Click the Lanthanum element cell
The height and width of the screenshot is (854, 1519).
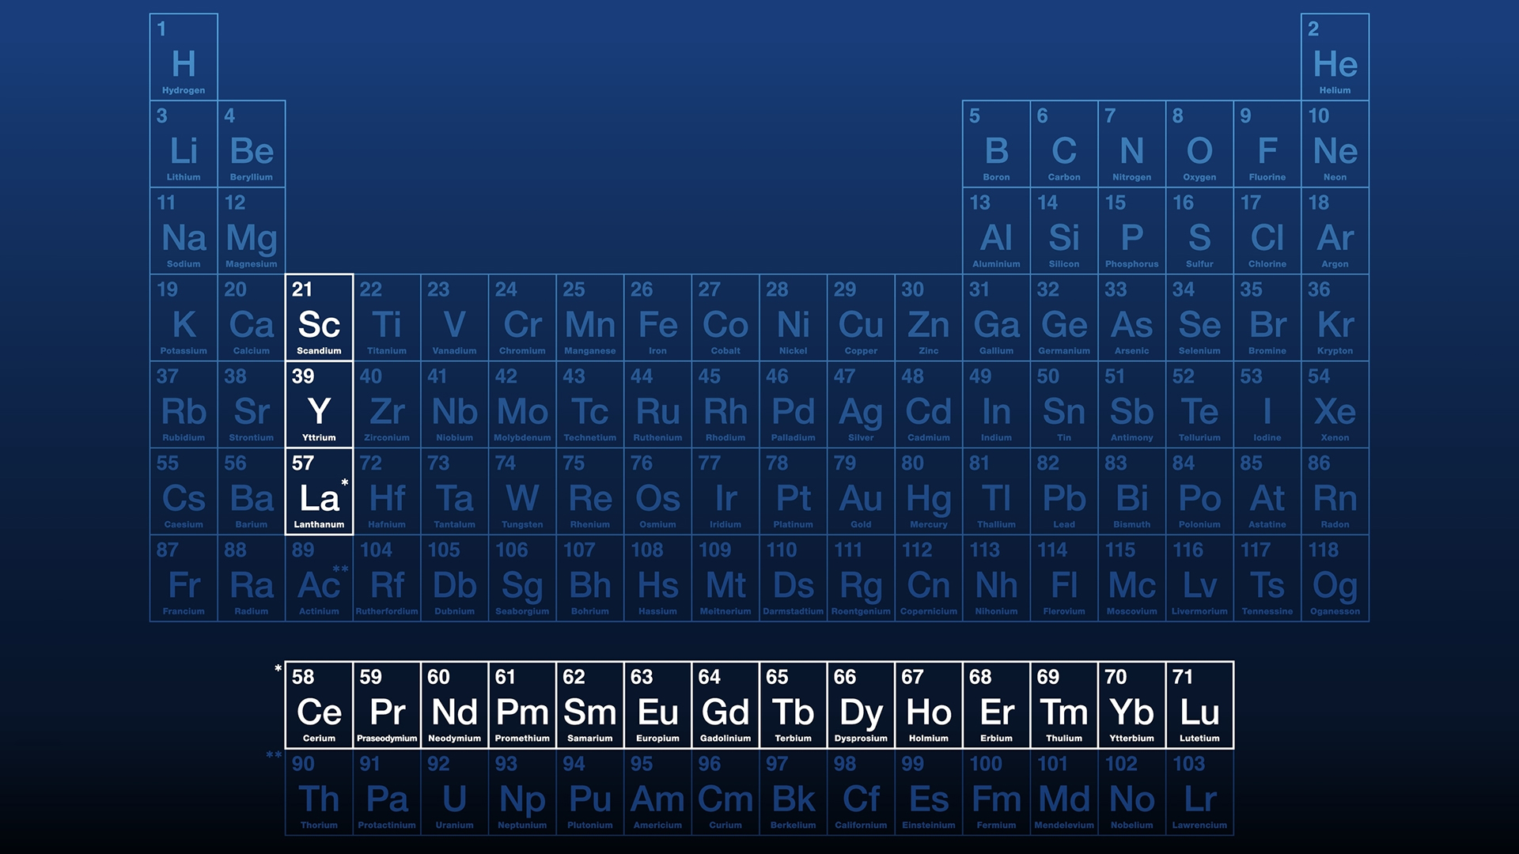tap(319, 492)
